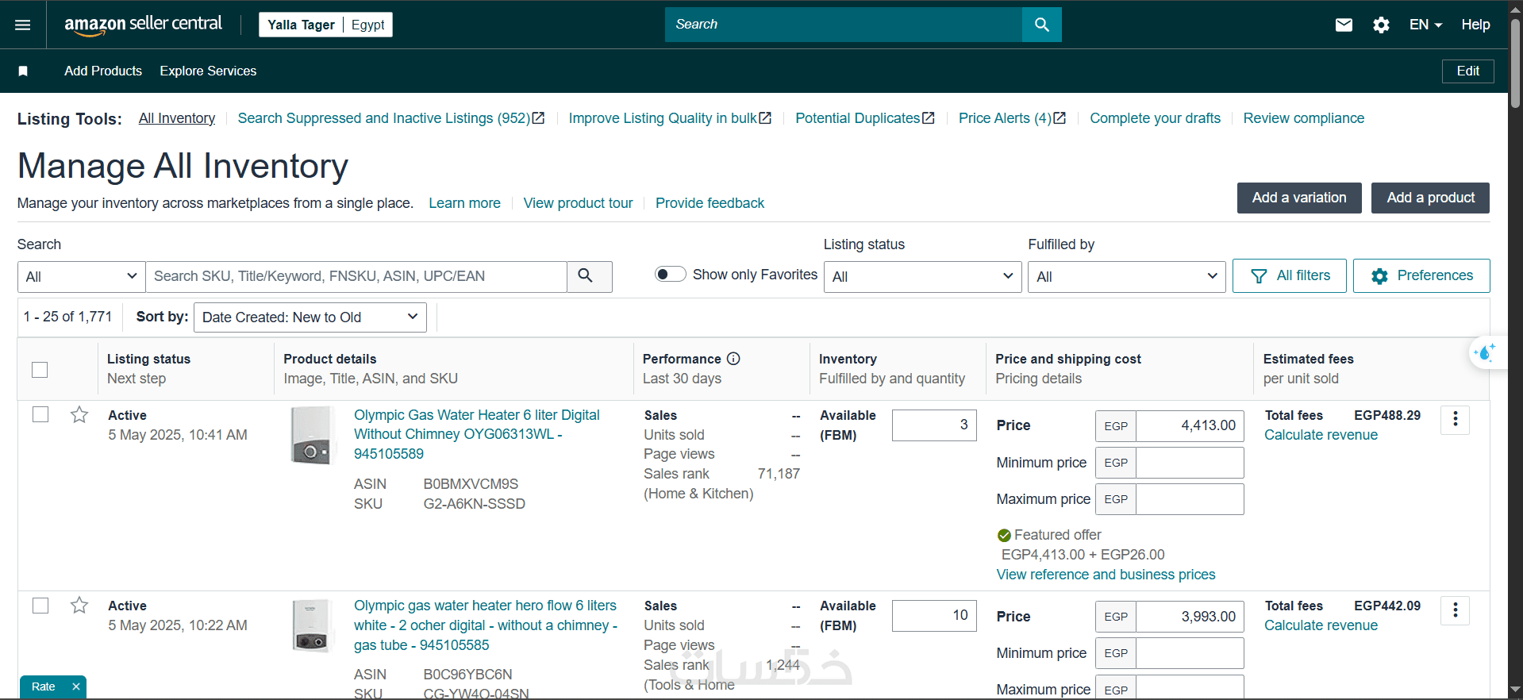
Task: Click the Amazon Seller Central logo
Action: click(143, 25)
